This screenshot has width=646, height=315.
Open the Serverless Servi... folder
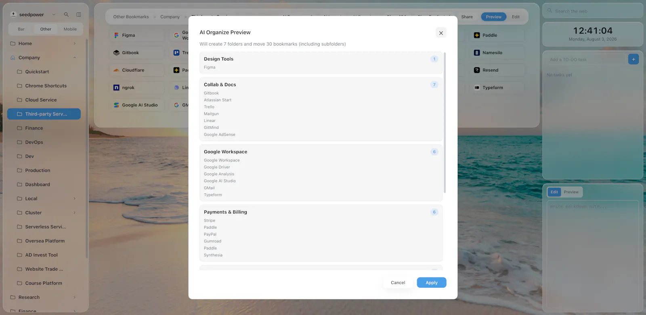[x=44, y=227]
